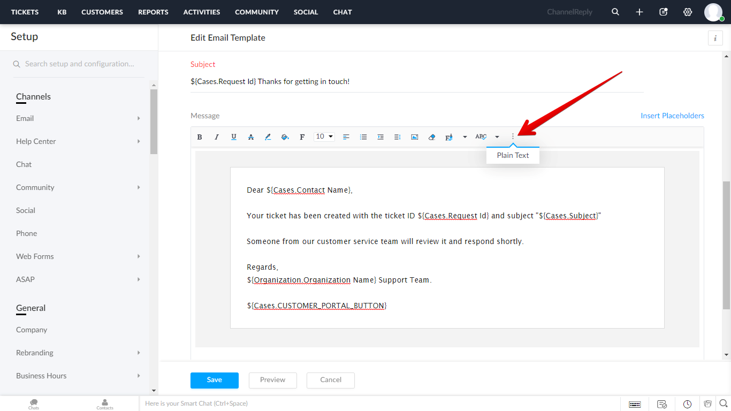Open the font size 10 dropdown

pyautogui.click(x=324, y=136)
